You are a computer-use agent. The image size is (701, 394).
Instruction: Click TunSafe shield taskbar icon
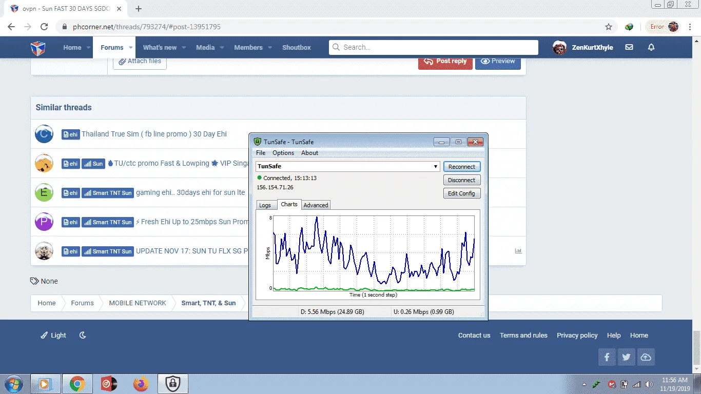pyautogui.click(x=172, y=384)
